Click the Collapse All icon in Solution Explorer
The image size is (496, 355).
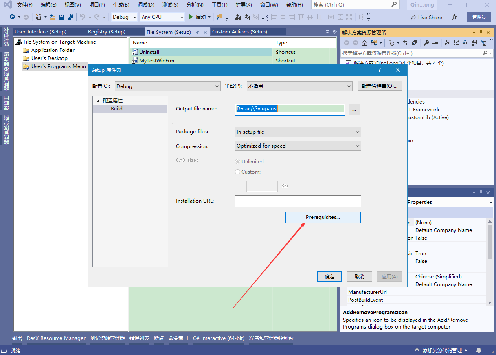coord(414,43)
